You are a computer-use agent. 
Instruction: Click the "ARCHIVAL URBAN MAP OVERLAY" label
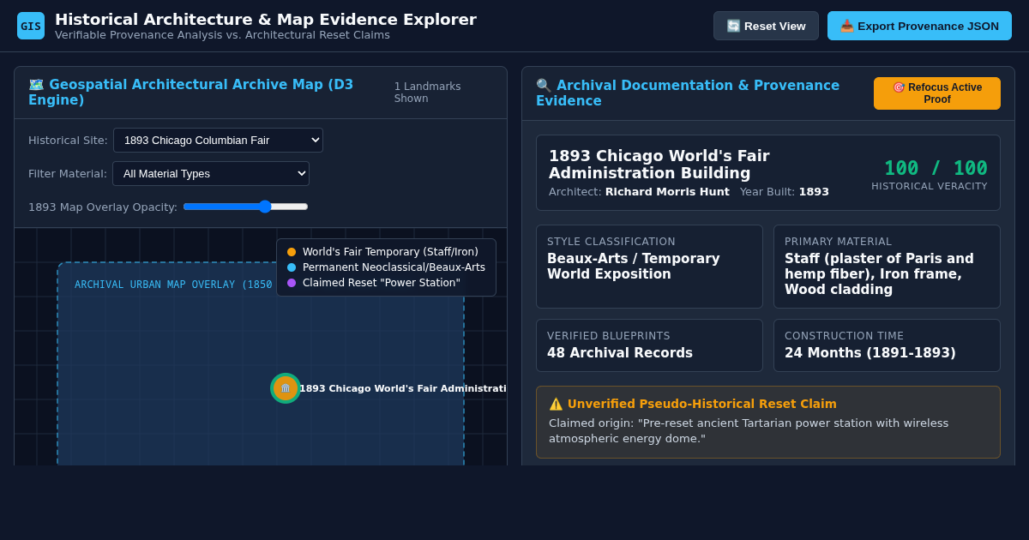[x=173, y=285]
